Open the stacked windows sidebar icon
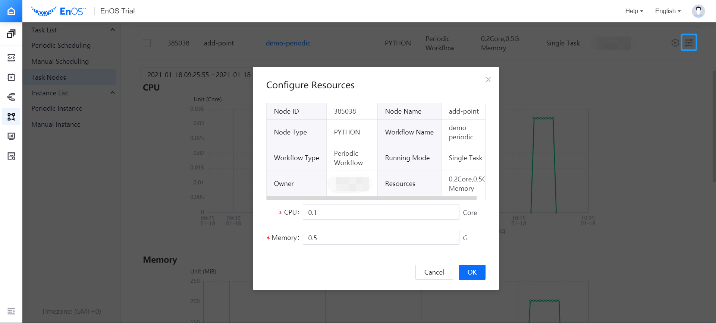Viewport: 716px width, 323px height. [x=11, y=34]
